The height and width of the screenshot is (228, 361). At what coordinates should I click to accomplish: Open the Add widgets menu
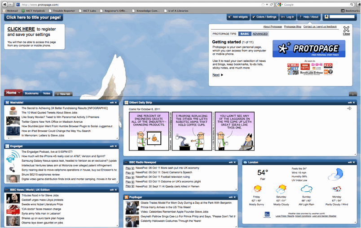(238, 17)
